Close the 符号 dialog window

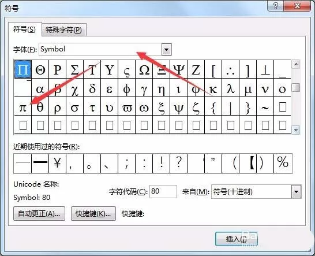297,6
